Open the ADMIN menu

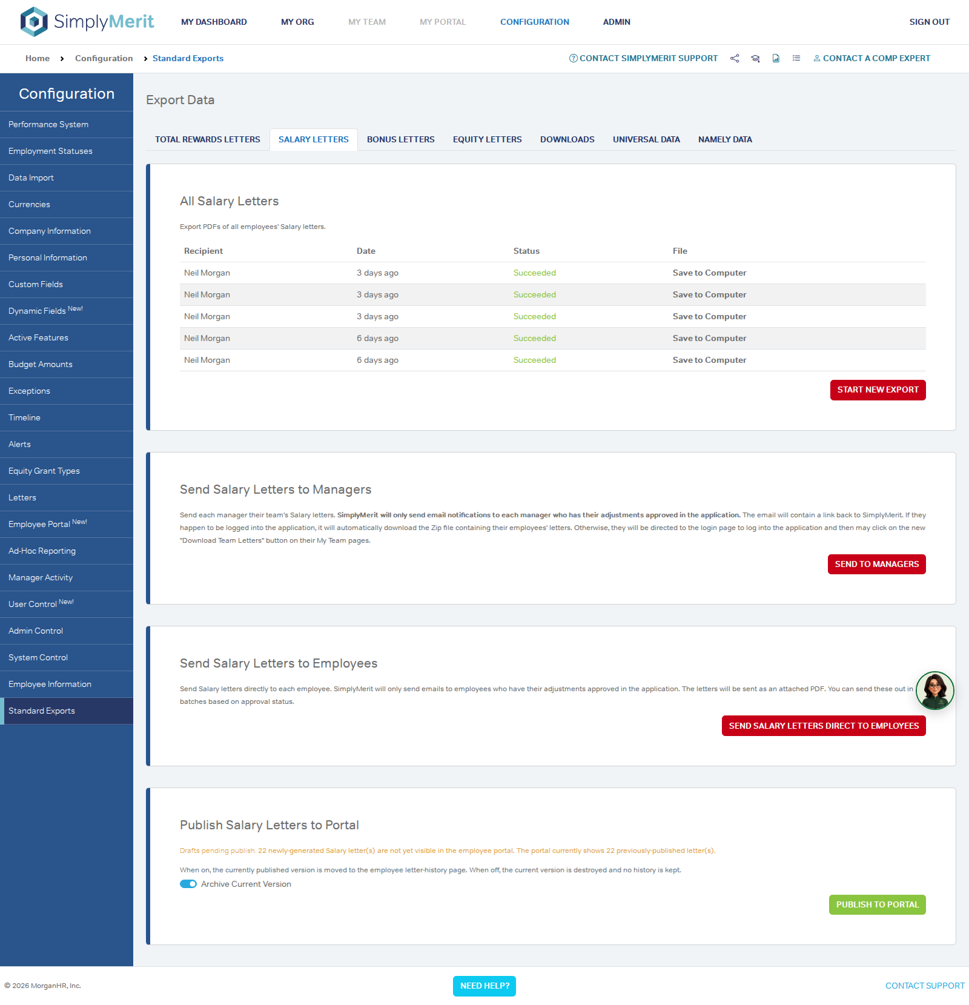coord(617,22)
